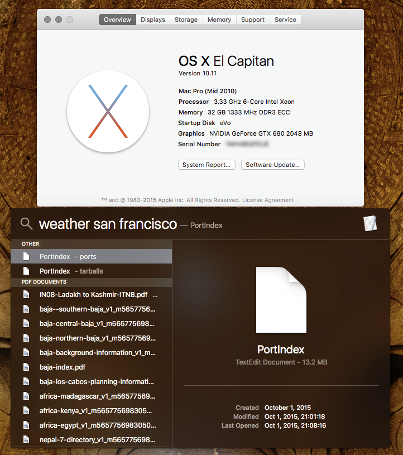Open africa-egypt PDF result
Image resolution: width=403 pixels, height=455 pixels.
click(92, 425)
